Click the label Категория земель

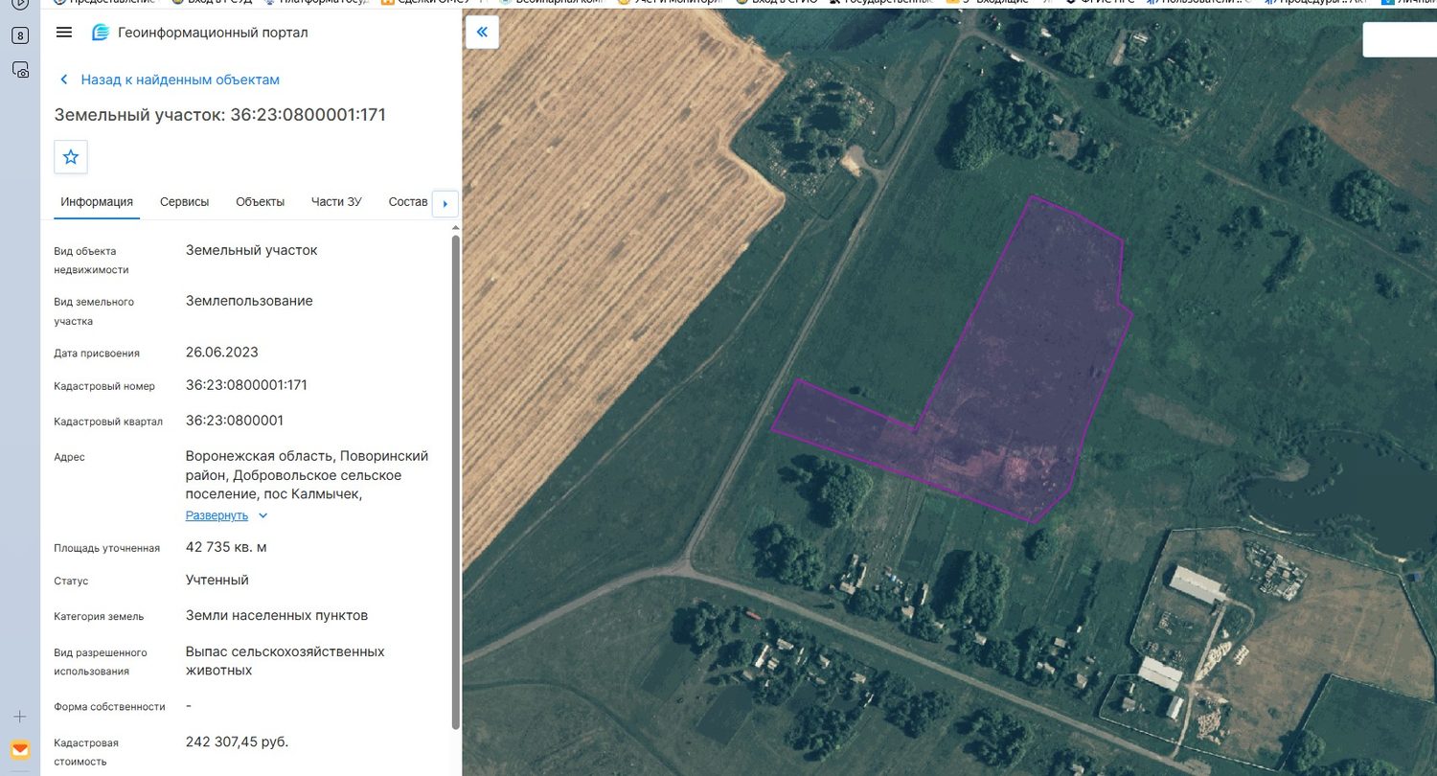pos(99,616)
